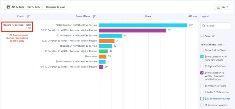Uncheck $0.05 Donation NSW Rural Fire Service
The width and height of the screenshot is (235, 109).
point(202,57)
